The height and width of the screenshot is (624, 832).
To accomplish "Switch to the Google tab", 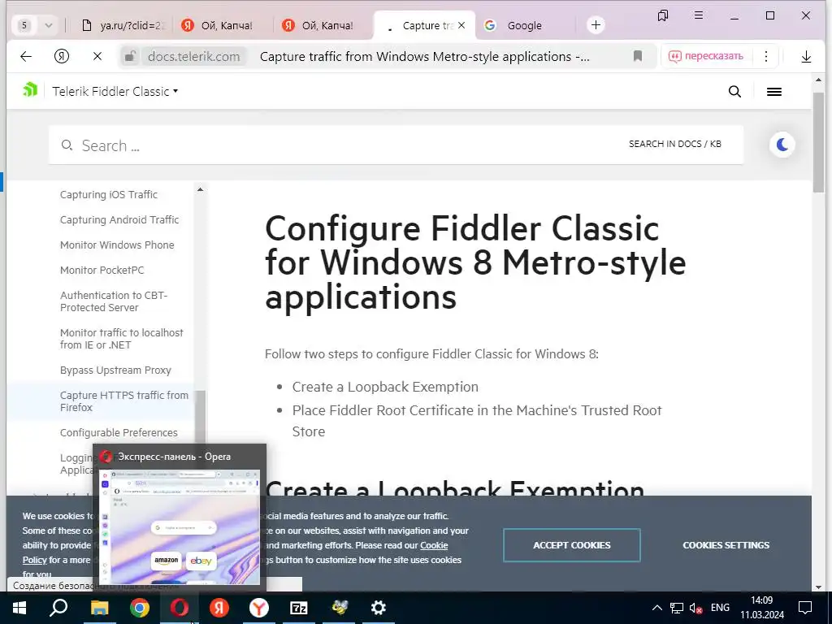I will (524, 25).
